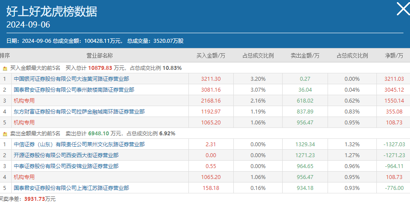The image size is (410, 203).
Task: Click sell amount 36.04
Action: pyautogui.click(x=305, y=90)
